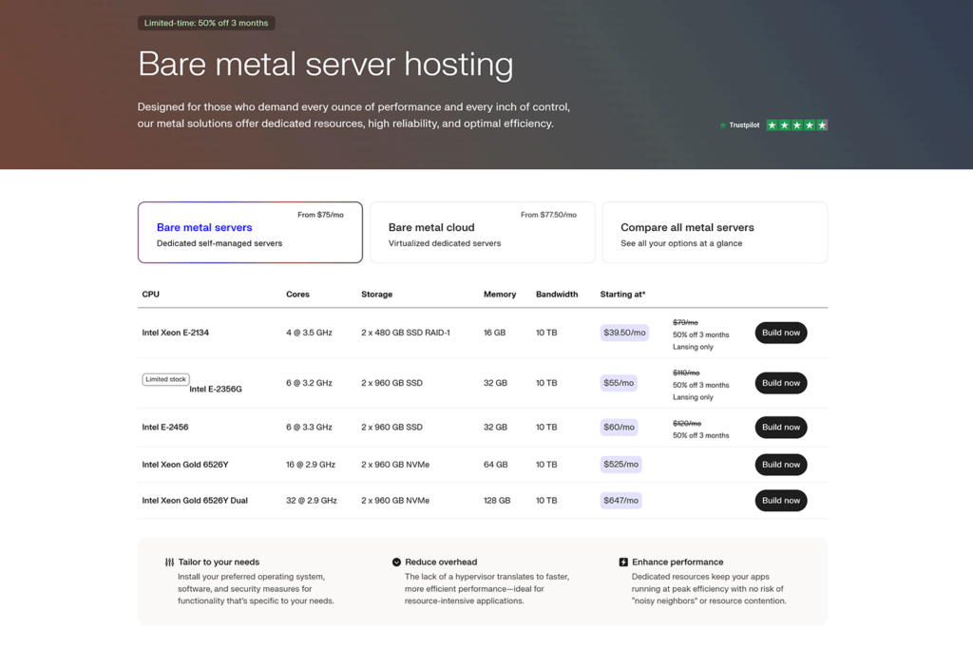This screenshot has width=973, height=649.
Task: Click the struck-through $110/mo price
Action: tap(686, 372)
